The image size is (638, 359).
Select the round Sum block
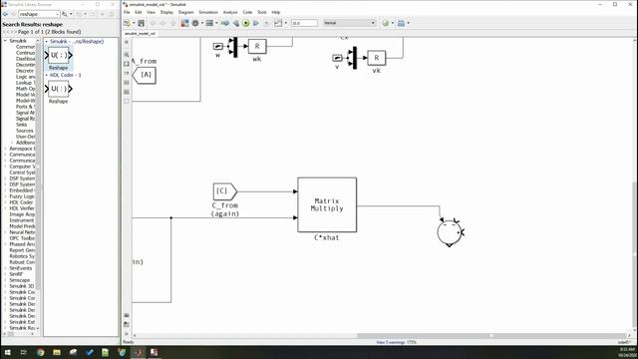(x=450, y=232)
